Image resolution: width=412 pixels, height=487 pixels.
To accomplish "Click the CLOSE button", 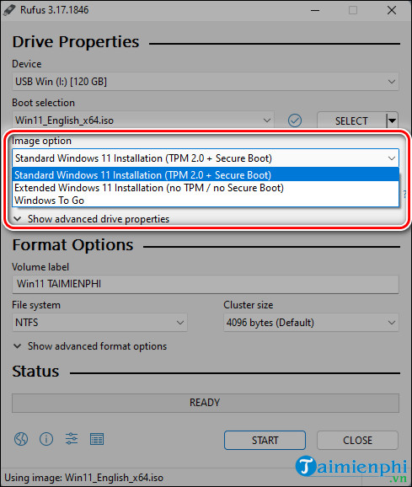I will click(357, 440).
